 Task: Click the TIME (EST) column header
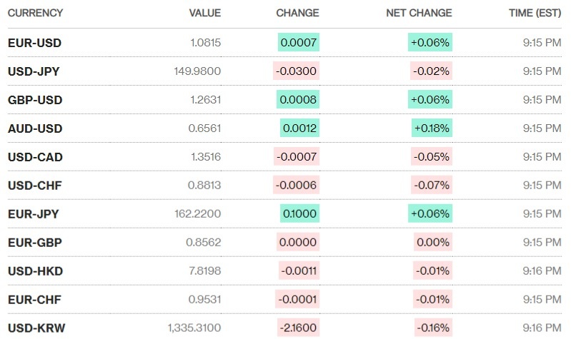click(x=535, y=13)
